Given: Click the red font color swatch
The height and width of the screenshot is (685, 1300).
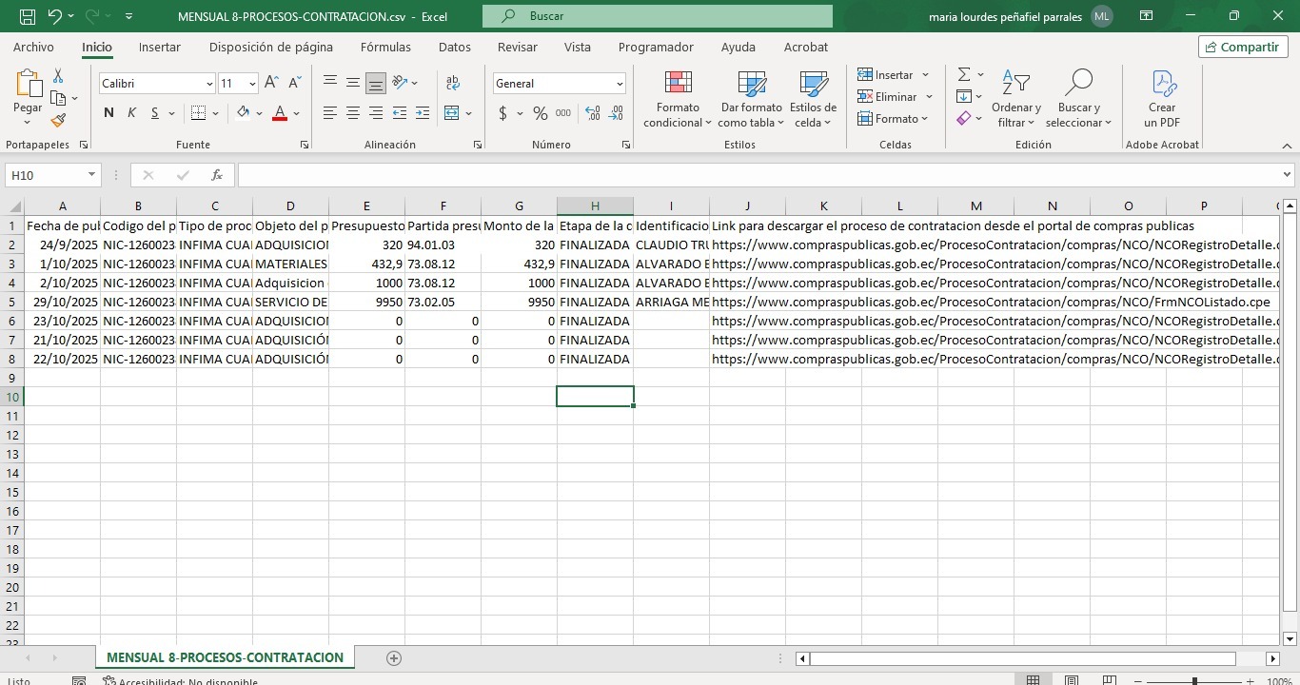Looking at the screenshot, I should (280, 113).
